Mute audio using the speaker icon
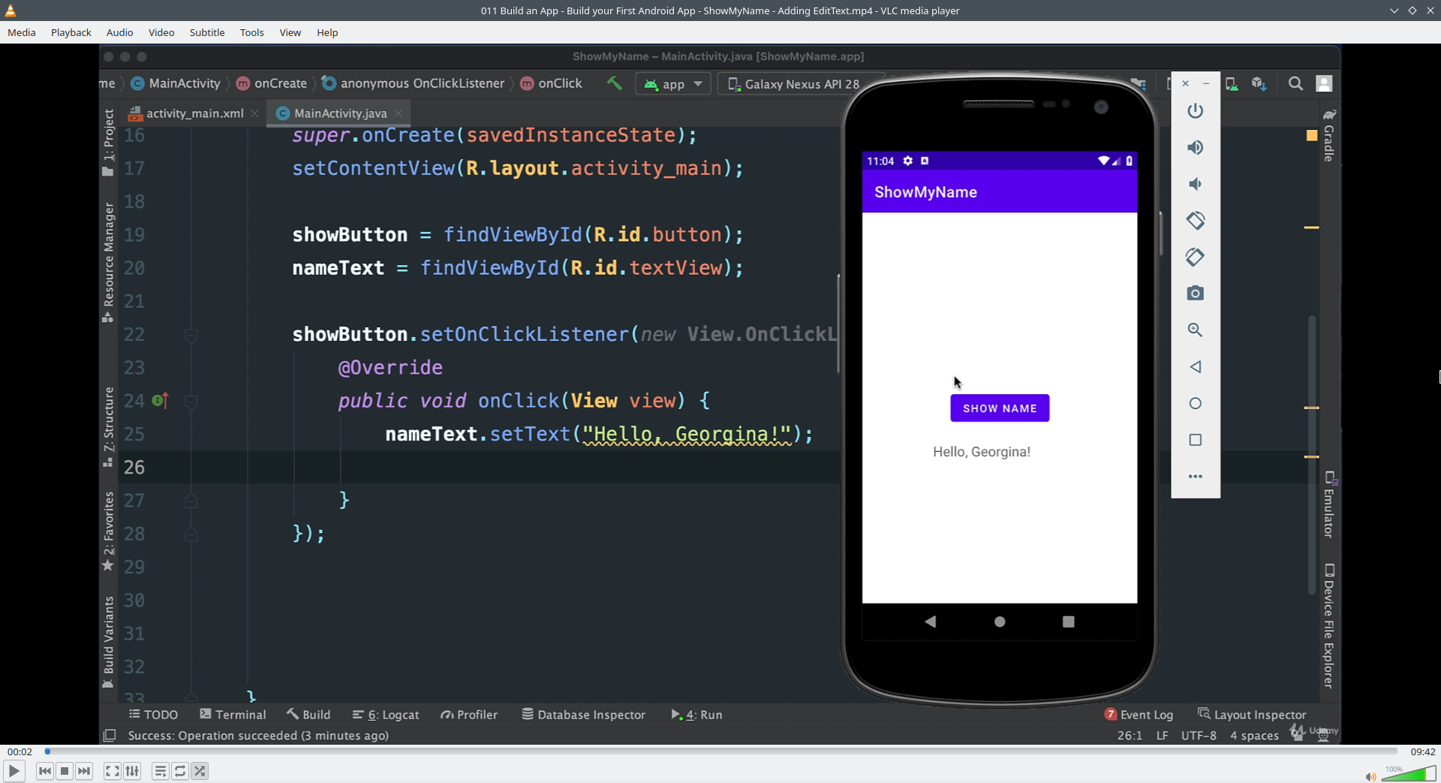The height and width of the screenshot is (783, 1441). pos(1370,776)
